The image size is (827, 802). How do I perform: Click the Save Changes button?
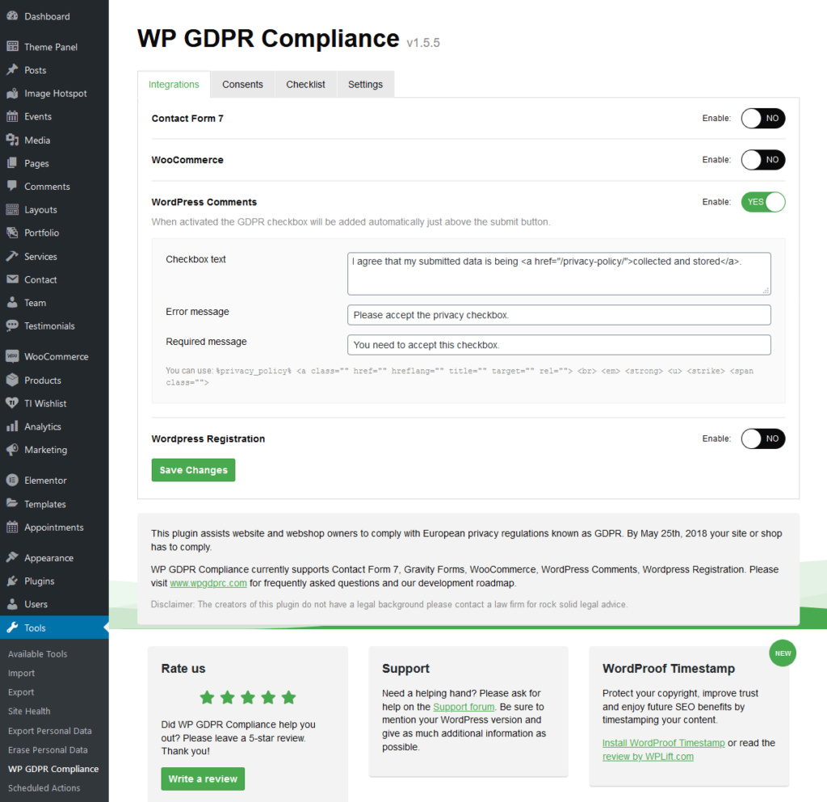[x=193, y=470]
